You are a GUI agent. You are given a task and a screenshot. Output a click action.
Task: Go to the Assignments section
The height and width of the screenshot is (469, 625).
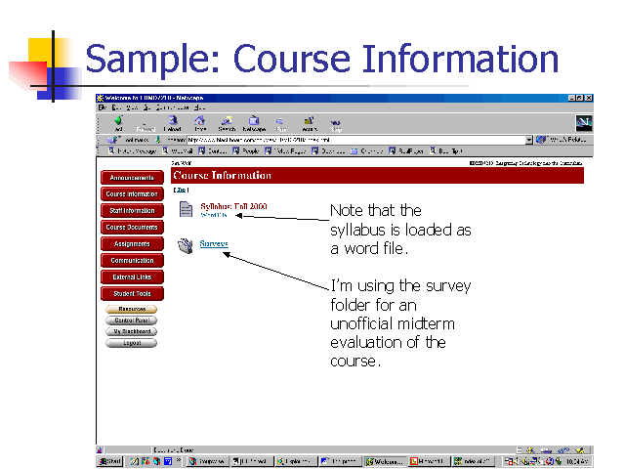132,244
